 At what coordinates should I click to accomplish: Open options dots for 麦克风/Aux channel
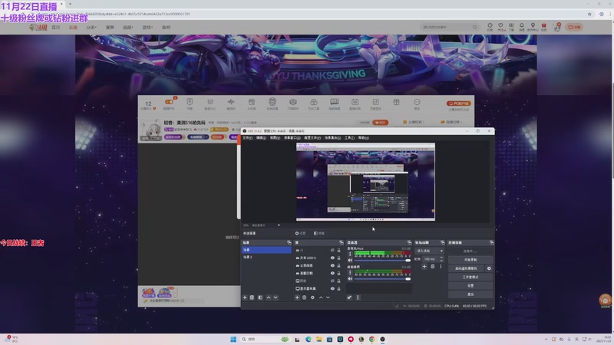pyautogui.click(x=350, y=254)
